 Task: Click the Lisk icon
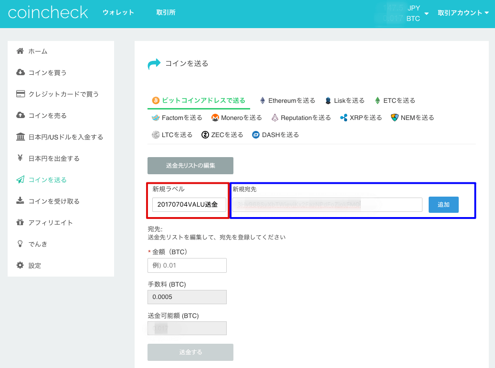[x=328, y=100]
